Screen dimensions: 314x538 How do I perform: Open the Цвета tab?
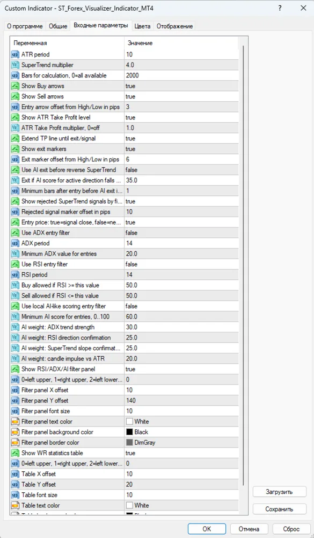tap(142, 26)
